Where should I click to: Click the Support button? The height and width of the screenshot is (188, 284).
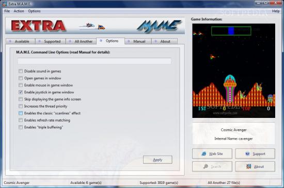click(x=255, y=153)
